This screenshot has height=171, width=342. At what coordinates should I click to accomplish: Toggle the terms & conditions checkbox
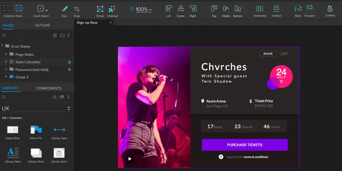pos(221,157)
